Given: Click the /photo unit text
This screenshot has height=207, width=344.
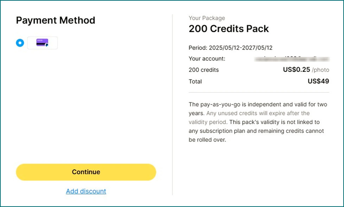Looking at the screenshot, I should (320, 70).
